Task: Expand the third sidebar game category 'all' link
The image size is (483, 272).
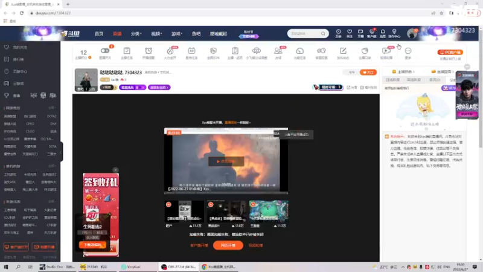Action: point(52,202)
